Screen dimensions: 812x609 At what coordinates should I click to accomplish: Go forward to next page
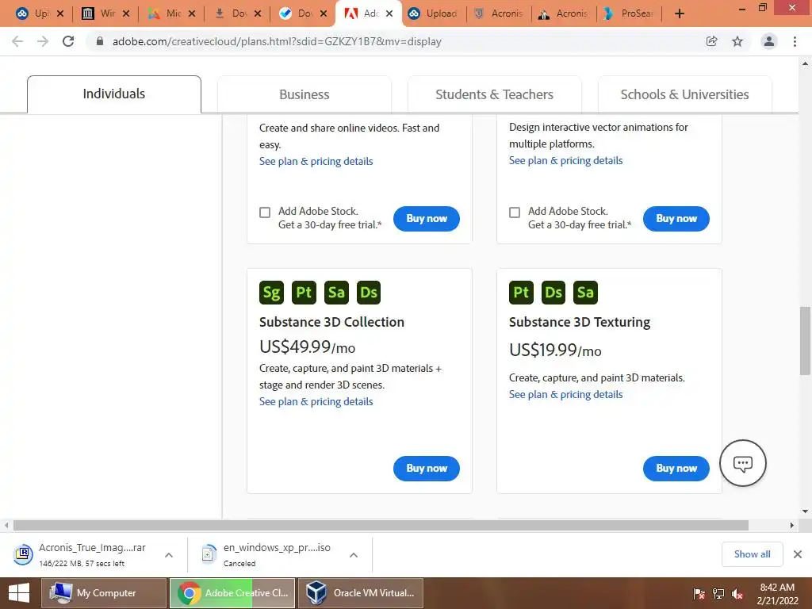pos(43,41)
